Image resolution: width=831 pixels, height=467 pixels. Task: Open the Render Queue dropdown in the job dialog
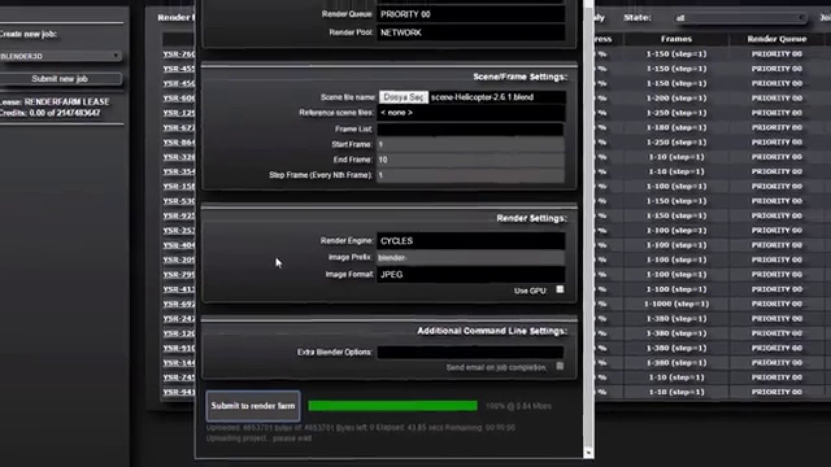click(471, 14)
